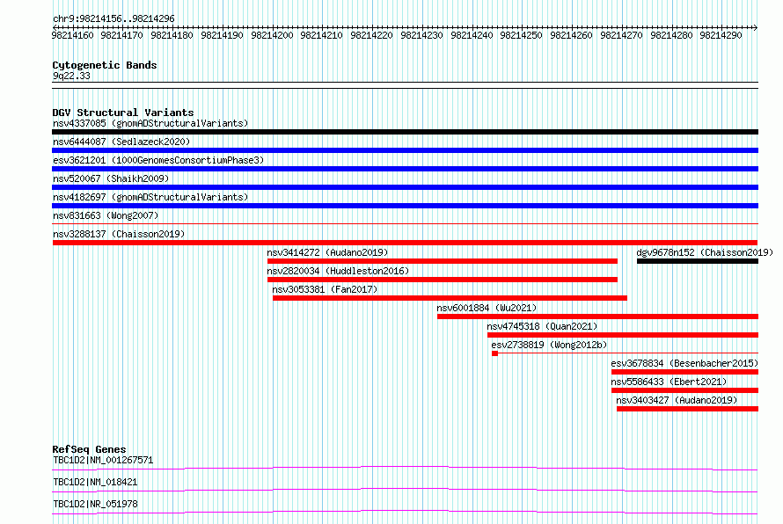Click the RefSeq Genes track heading
783x524 pixels.
89,449
